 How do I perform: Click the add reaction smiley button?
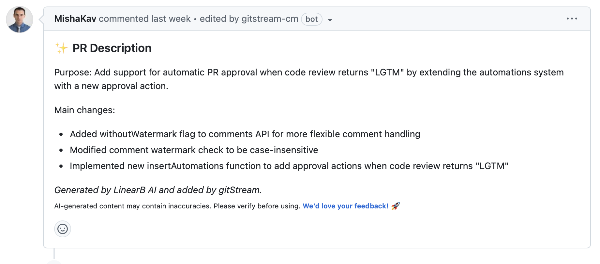point(63,229)
